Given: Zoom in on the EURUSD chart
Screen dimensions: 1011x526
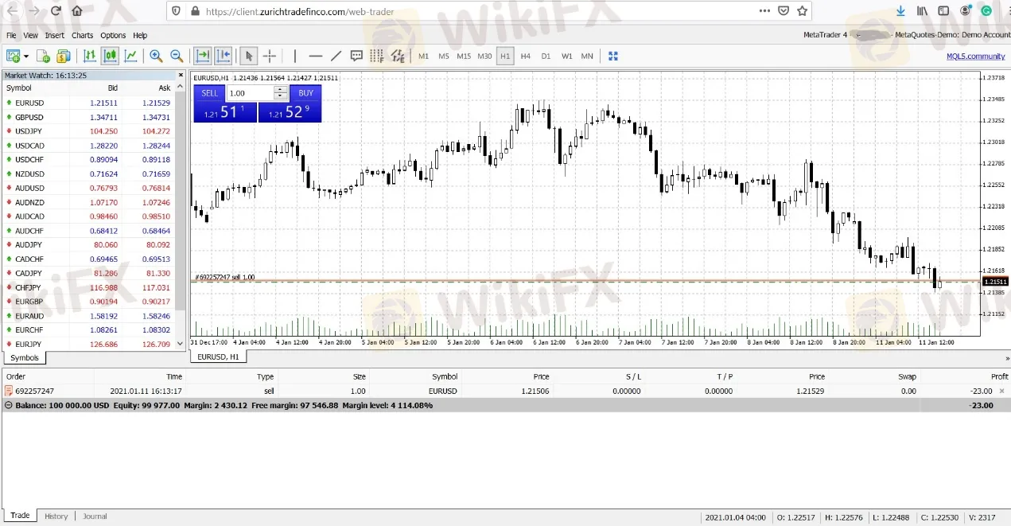Looking at the screenshot, I should point(156,56).
